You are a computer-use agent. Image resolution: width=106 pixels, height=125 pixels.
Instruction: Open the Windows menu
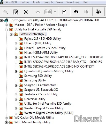(x=73, y=2)
